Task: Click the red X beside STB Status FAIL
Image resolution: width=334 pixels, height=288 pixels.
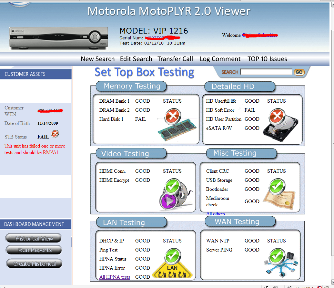Action: [x=55, y=134]
